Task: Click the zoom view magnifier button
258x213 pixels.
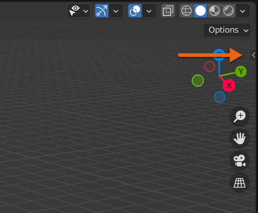Action: pyautogui.click(x=240, y=116)
